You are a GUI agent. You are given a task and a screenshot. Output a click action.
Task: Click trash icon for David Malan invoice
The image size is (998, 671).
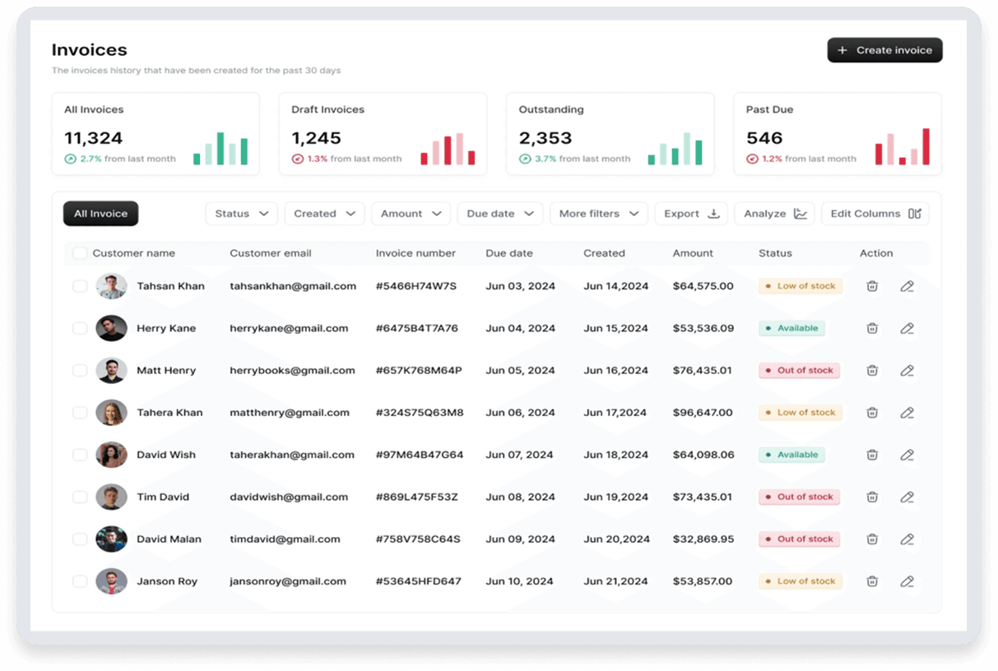(x=872, y=539)
